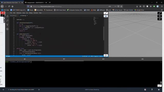Show more bookmarks chevron
Screen dimensions: 164x92
click(x=162, y=10)
